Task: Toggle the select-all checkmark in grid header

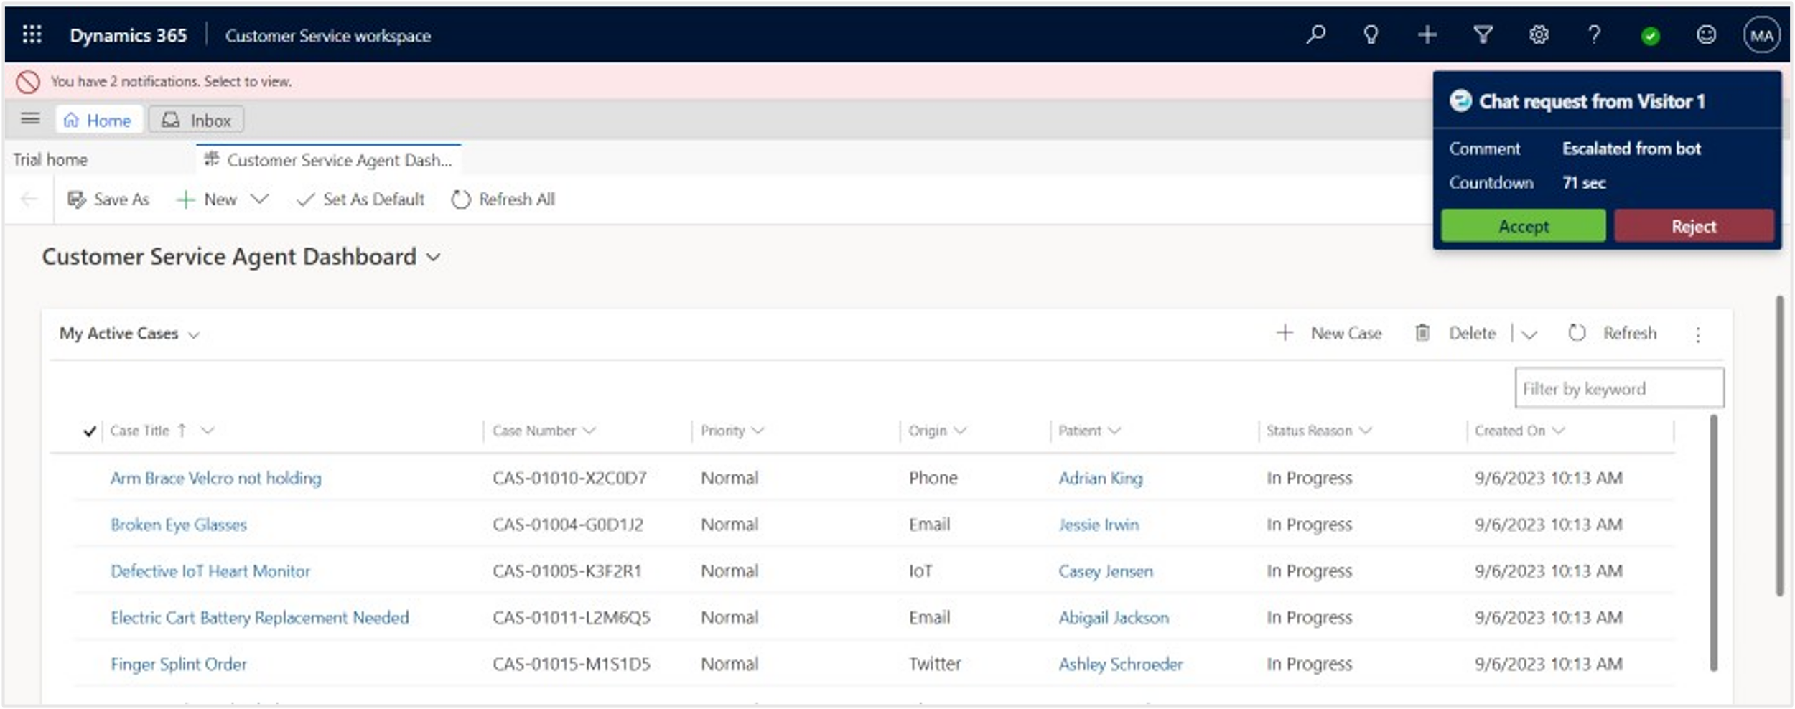Action: (89, 431)
